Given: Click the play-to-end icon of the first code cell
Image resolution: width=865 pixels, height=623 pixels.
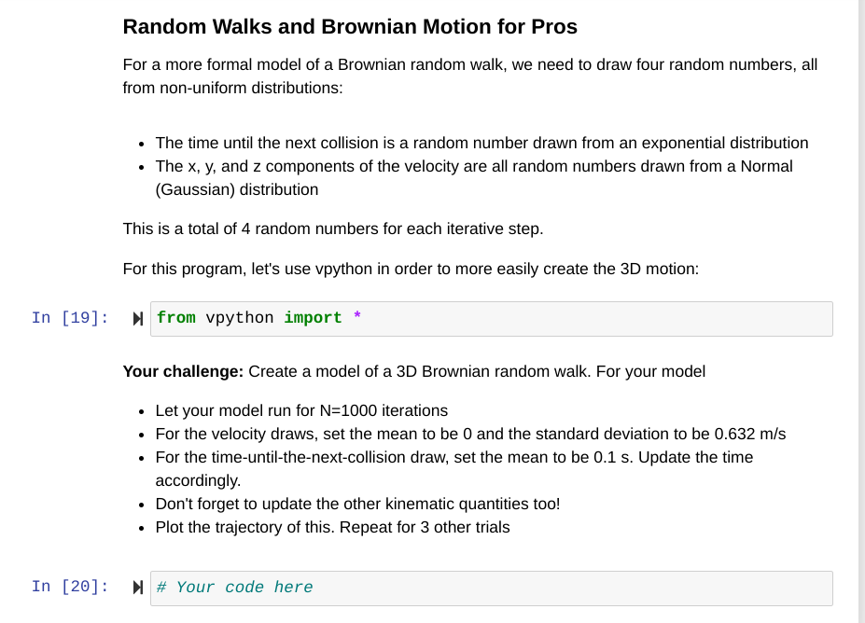Looking at the screenshot, I should tap(137, 318).
